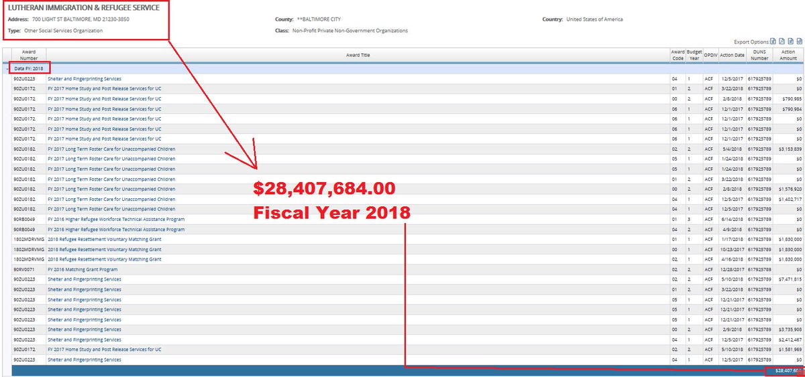The image size is (805, 377).
Task: Select Non-Profit Private Non-Government Organizations class text
Action: pyautogui.click(x=352, y=31)
